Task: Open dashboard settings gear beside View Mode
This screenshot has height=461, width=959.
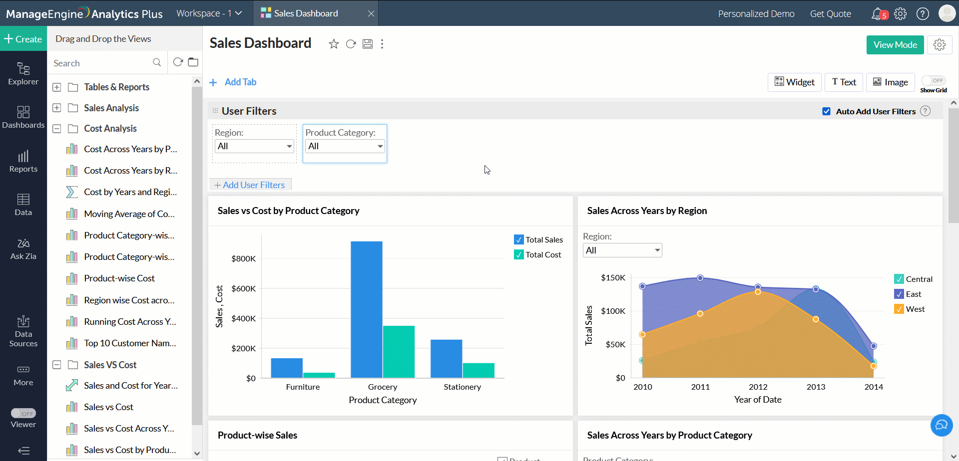Action: click(x=939, y=45)
